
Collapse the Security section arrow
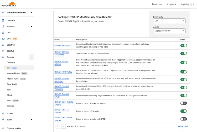pos(32,57)
